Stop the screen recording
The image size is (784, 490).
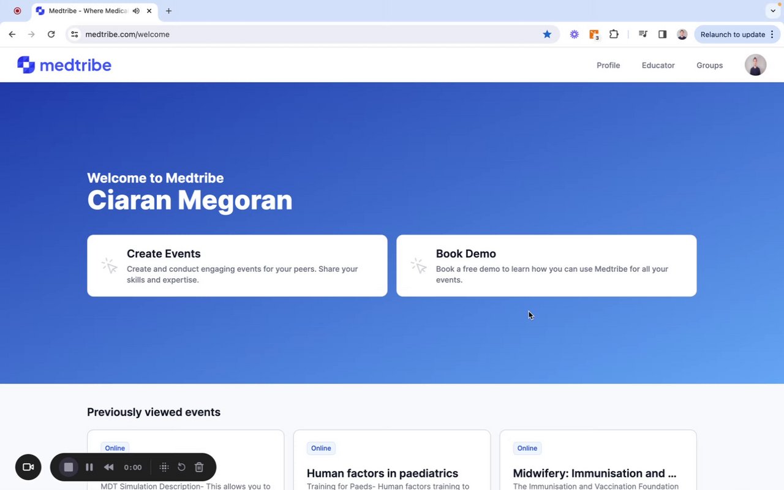click(x=69, y=467)
